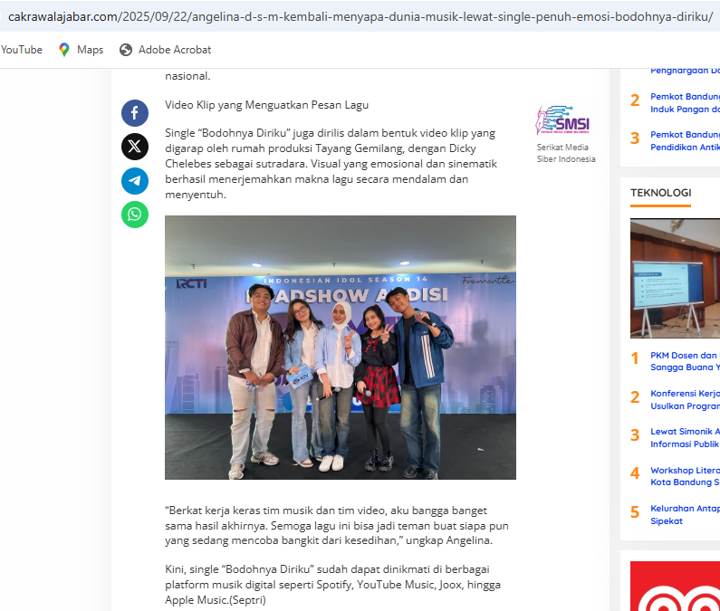Open the Indonesian Idol roadshow article photo
This screenshot has width=720, height=611.
(x=340, y=347)
